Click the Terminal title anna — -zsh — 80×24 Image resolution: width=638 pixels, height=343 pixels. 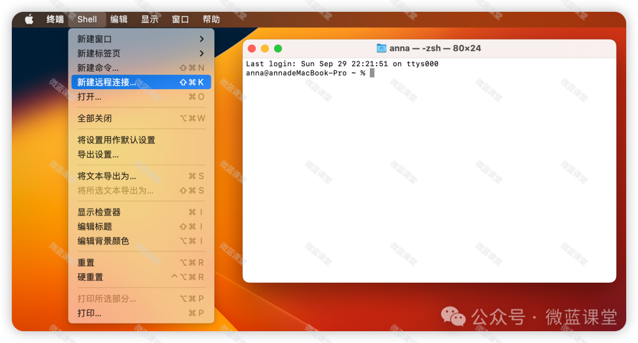tap(435, 48)
